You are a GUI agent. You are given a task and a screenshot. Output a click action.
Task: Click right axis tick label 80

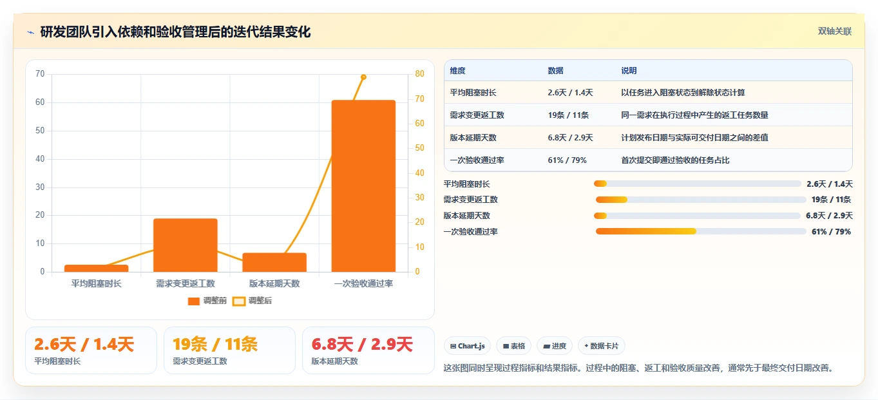pos(419,74)
